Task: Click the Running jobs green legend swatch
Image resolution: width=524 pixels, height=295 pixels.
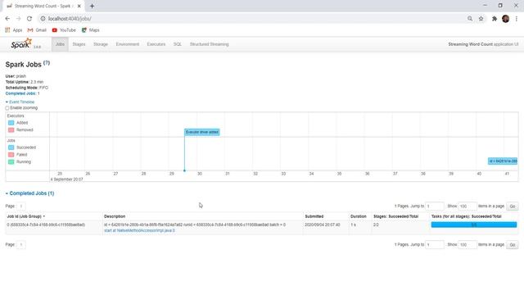Action: pyautogui.click(x=11, y=162)
